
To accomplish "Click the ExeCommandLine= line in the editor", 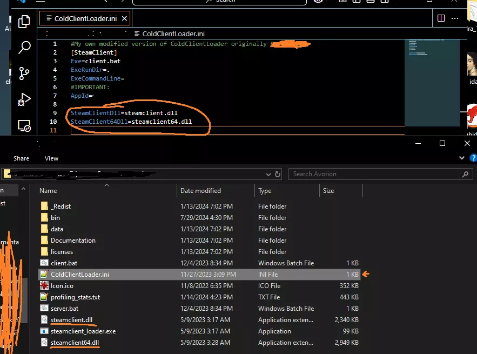I will (97, 78).
